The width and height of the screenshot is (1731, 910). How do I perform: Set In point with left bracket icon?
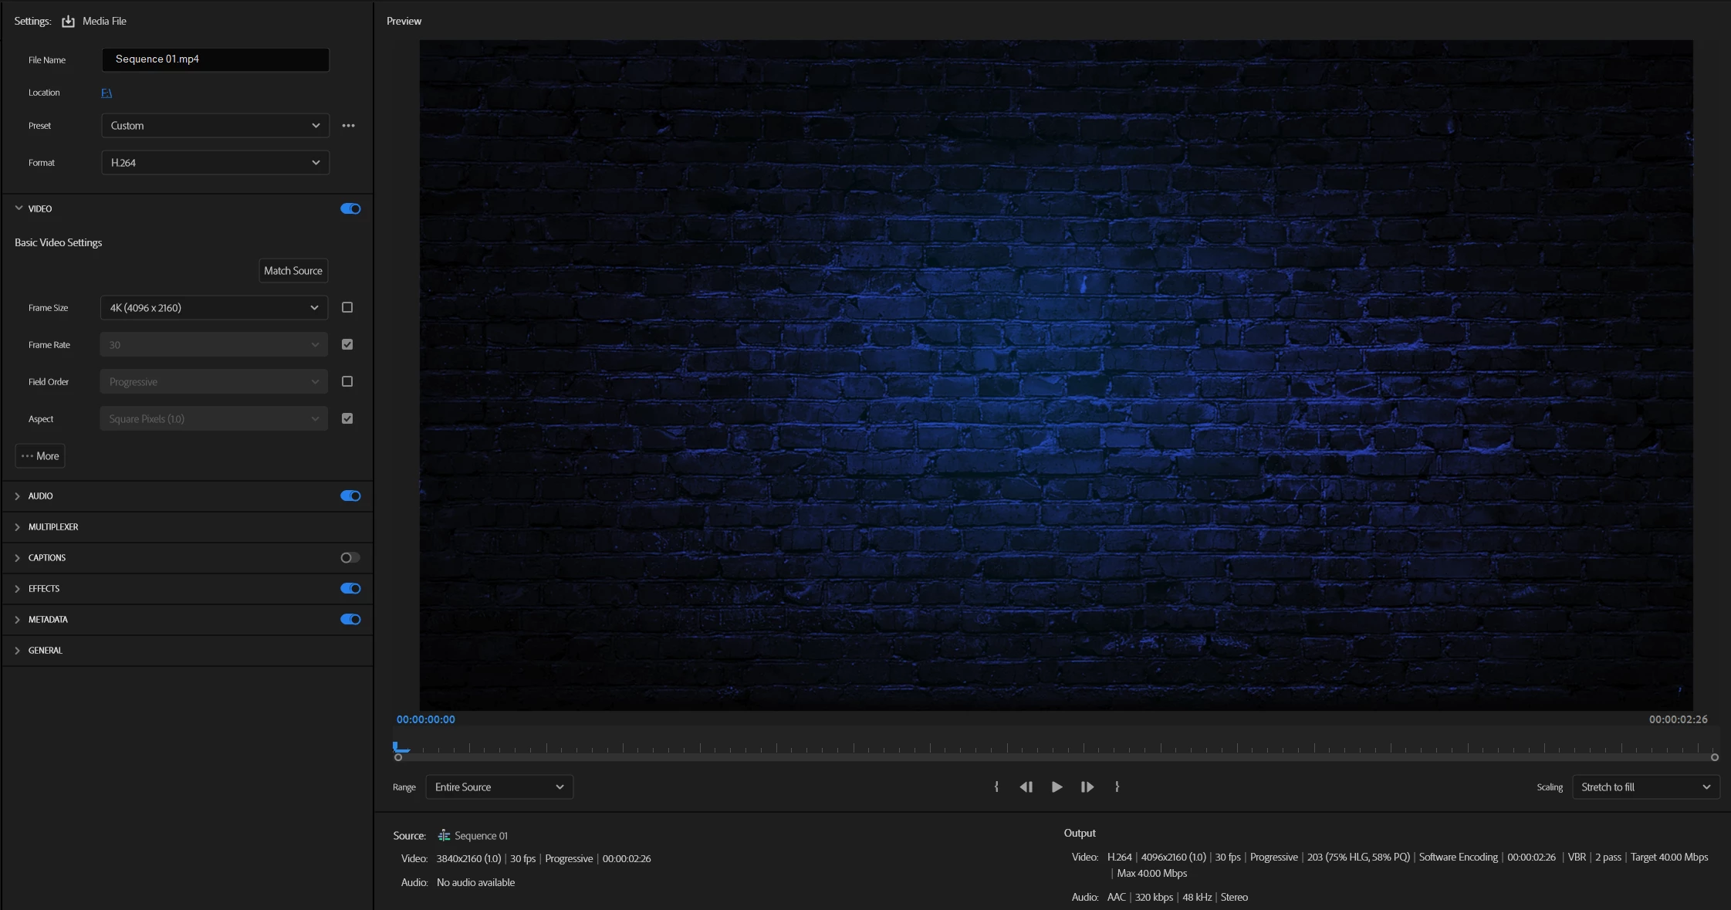pos(996,787)
